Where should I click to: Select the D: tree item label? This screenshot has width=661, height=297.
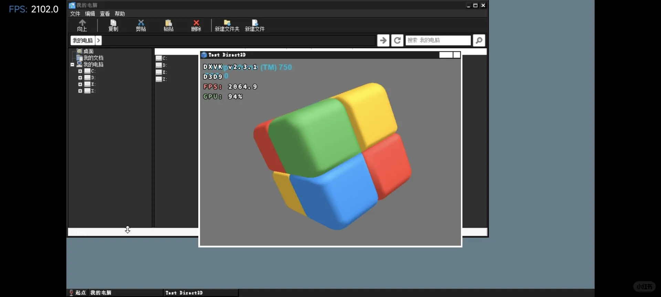(x=93, y=78)
